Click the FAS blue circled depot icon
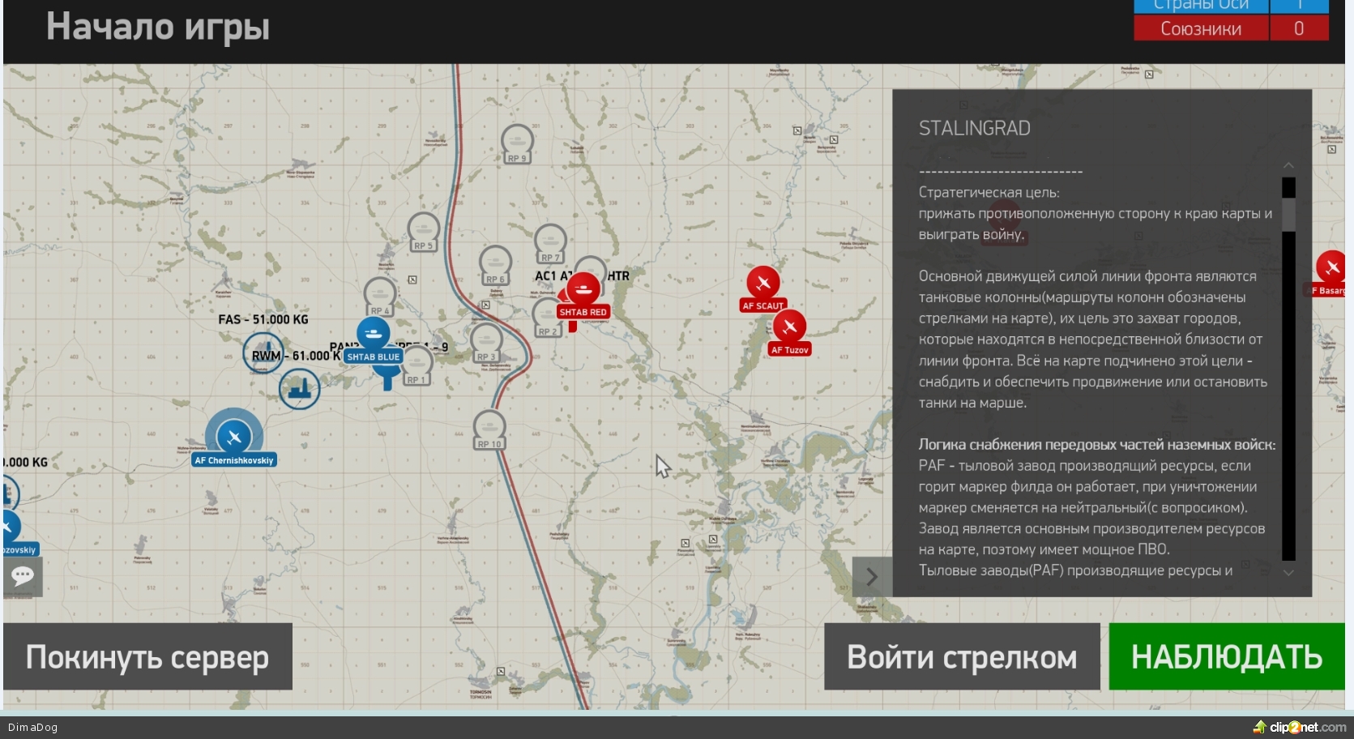The height and width of the screenshot is (739, 1354). click(x=263, y=353)
